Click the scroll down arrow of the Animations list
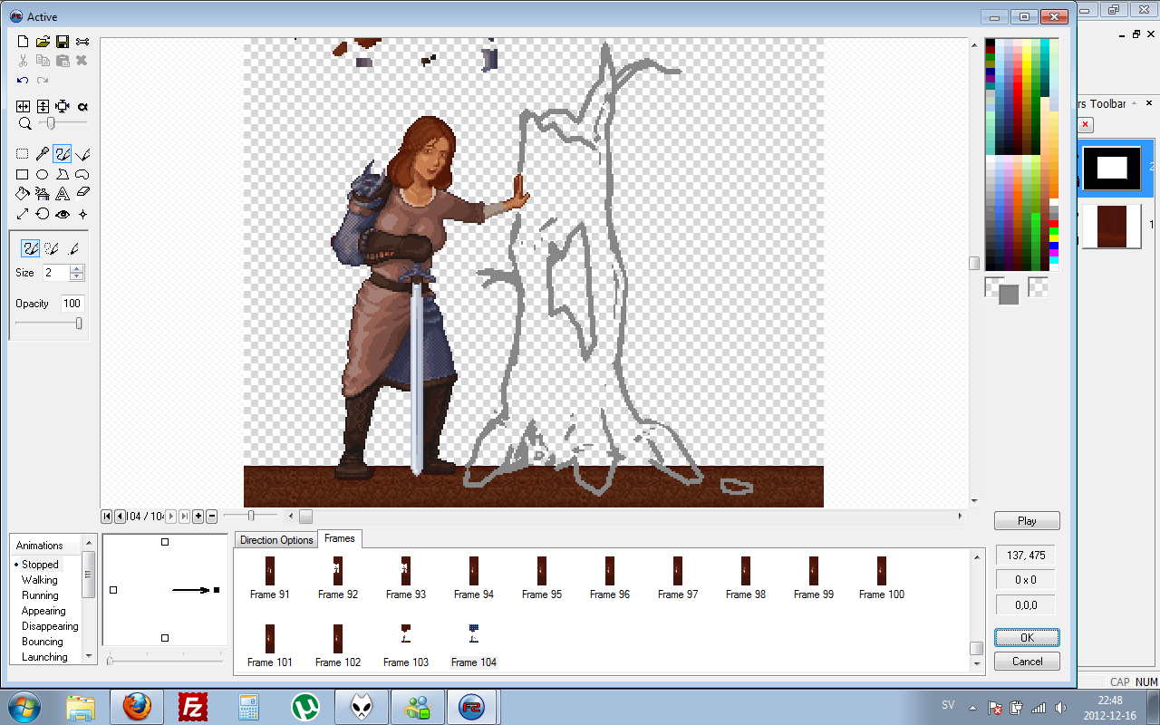Screen dimensions: 1160x725 click(x=89, y=655)
